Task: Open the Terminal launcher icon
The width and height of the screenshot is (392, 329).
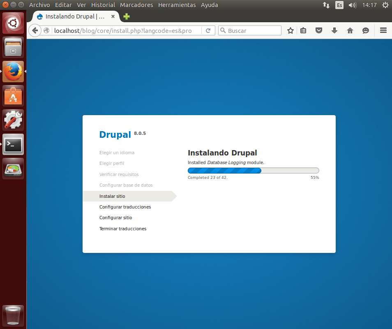Action: click(13, 144)
